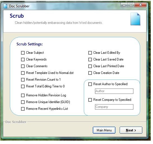This screenshot has width=153, height=144.
Task: Toggle Remove Recent Hyperlinks List
Action: point(23,109)
